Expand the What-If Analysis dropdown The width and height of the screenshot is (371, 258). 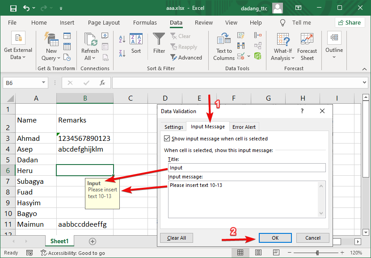[x=282, y=45]
